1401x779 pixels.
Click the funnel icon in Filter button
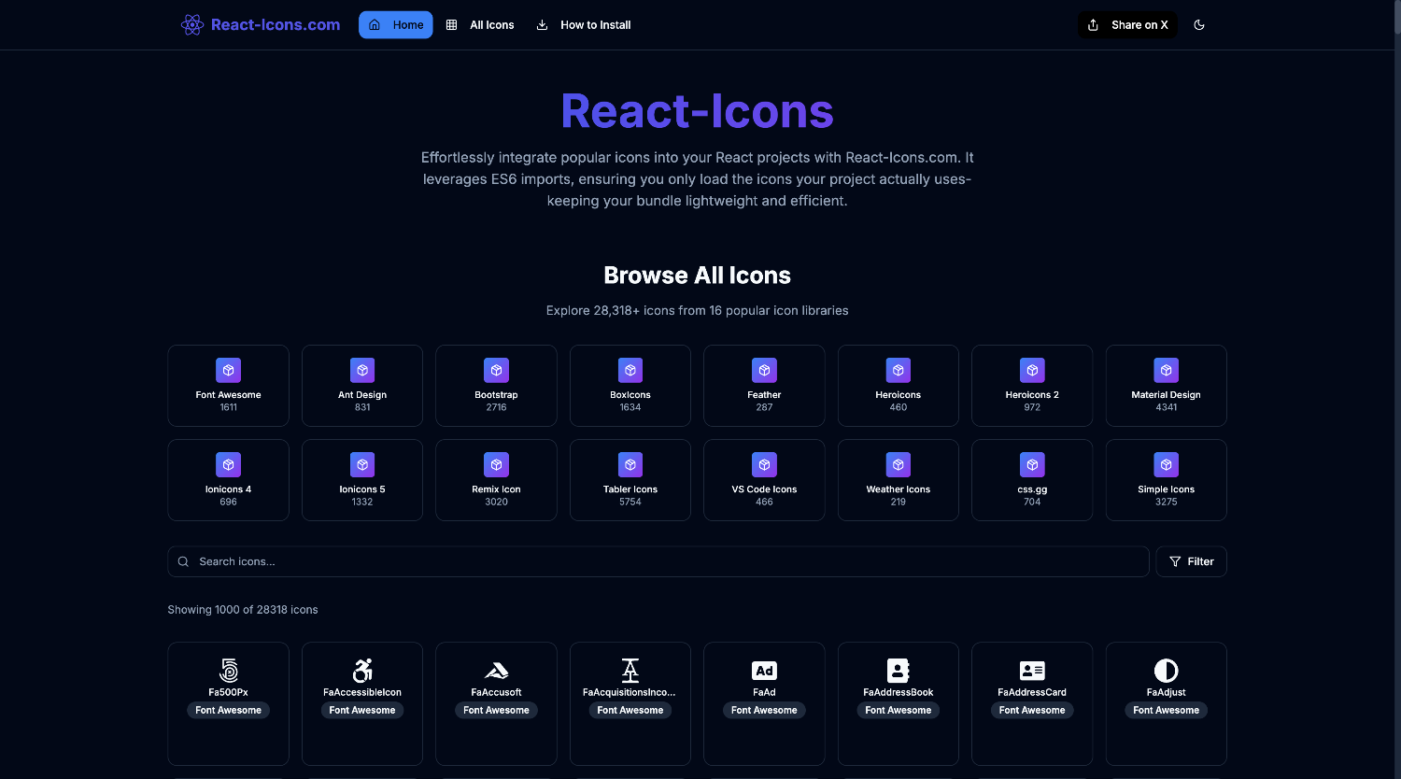[1175, 561]
